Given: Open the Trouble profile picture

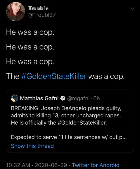Looking at the screenshot, I should pos(15,11).
